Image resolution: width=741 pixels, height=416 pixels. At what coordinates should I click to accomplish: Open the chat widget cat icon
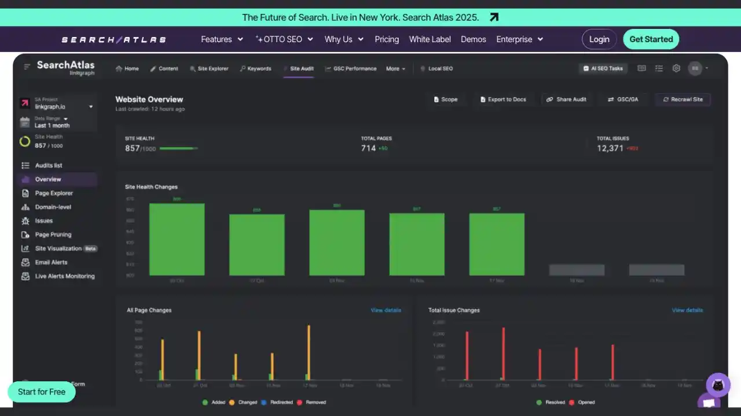point(718,385)
